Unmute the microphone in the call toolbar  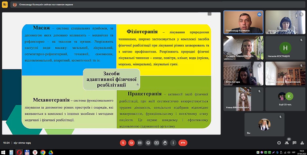point(123,143)
